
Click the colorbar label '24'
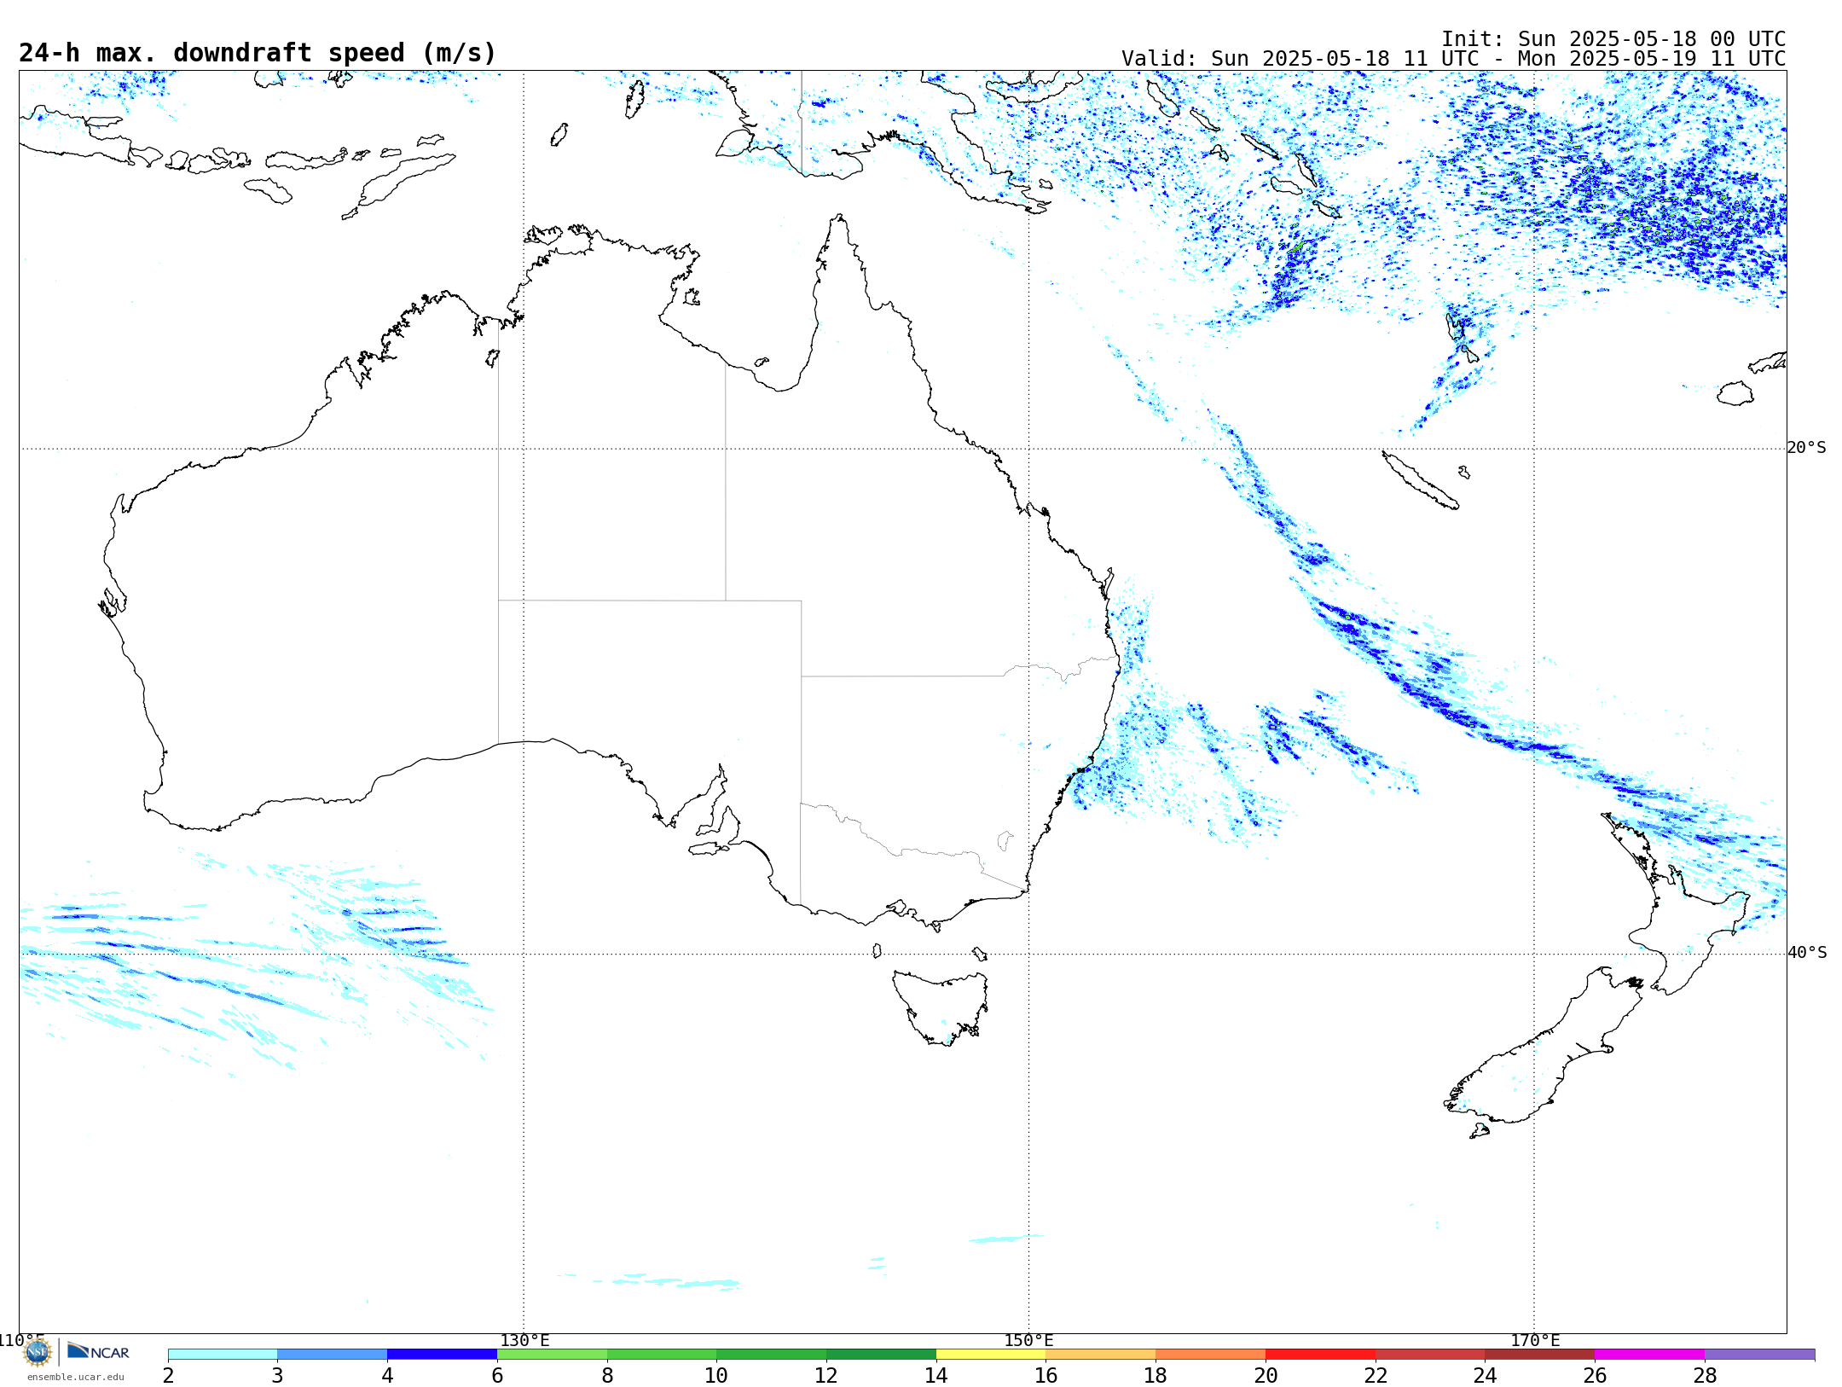(1485, 1375)
